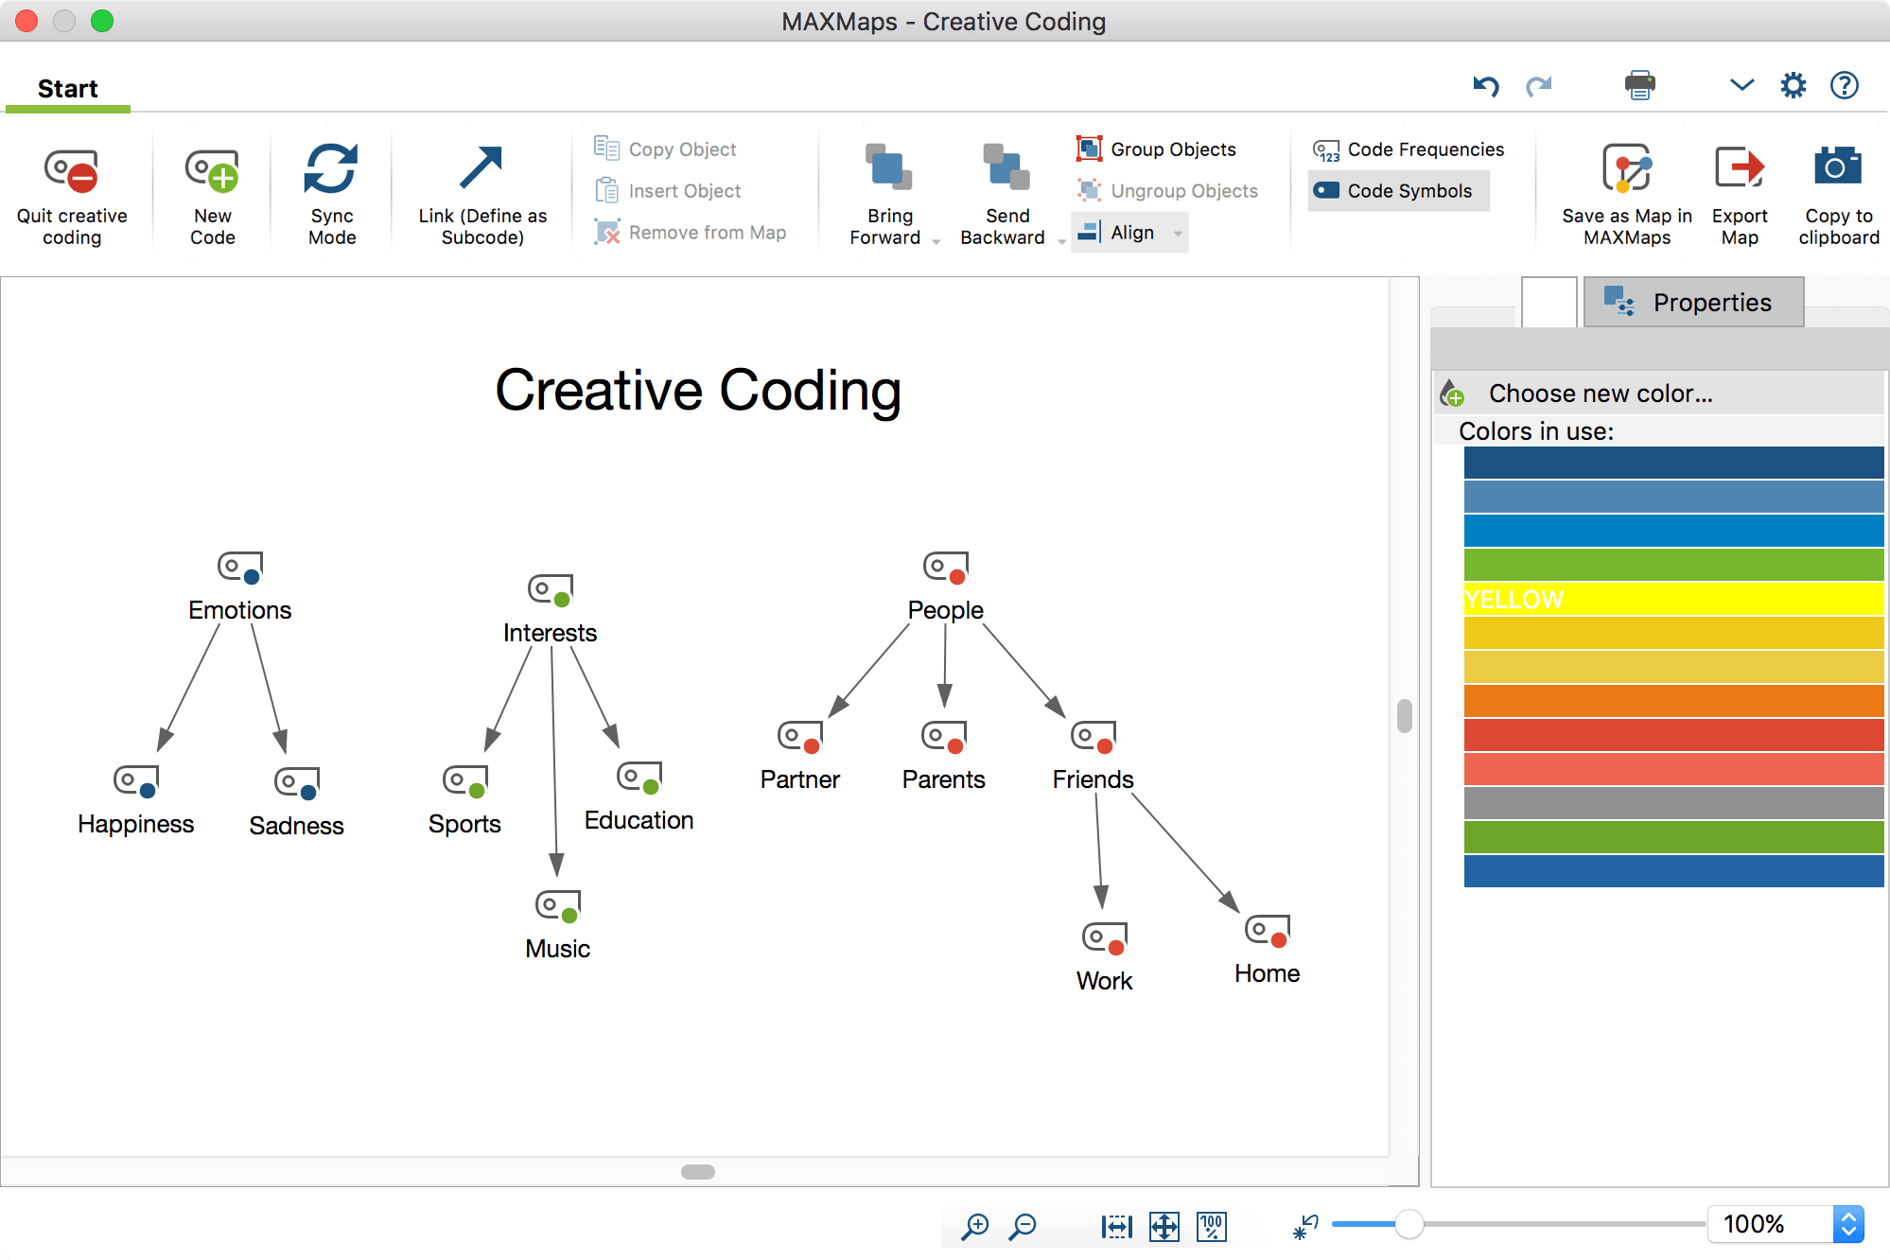This screenshot has height=1260, width=1890.
Task: Click the undo arrow
Action: (1486, 86)
